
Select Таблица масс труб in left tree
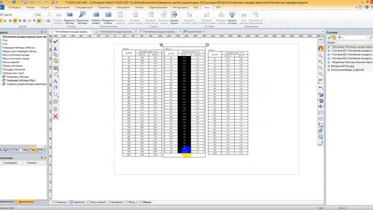(13, 73)
